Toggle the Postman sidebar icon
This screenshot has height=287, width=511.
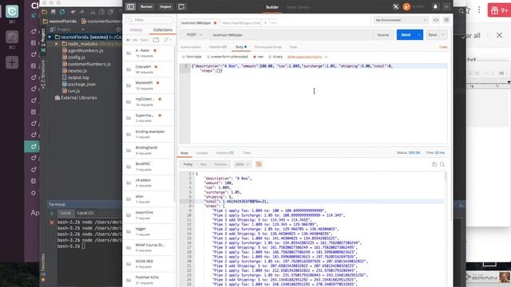tap(130, 6)
